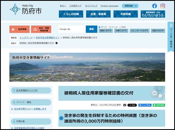Open the 市政情報 menu
Screen dimensions: 175x130
pyautogui.click(x=126, y=14)
